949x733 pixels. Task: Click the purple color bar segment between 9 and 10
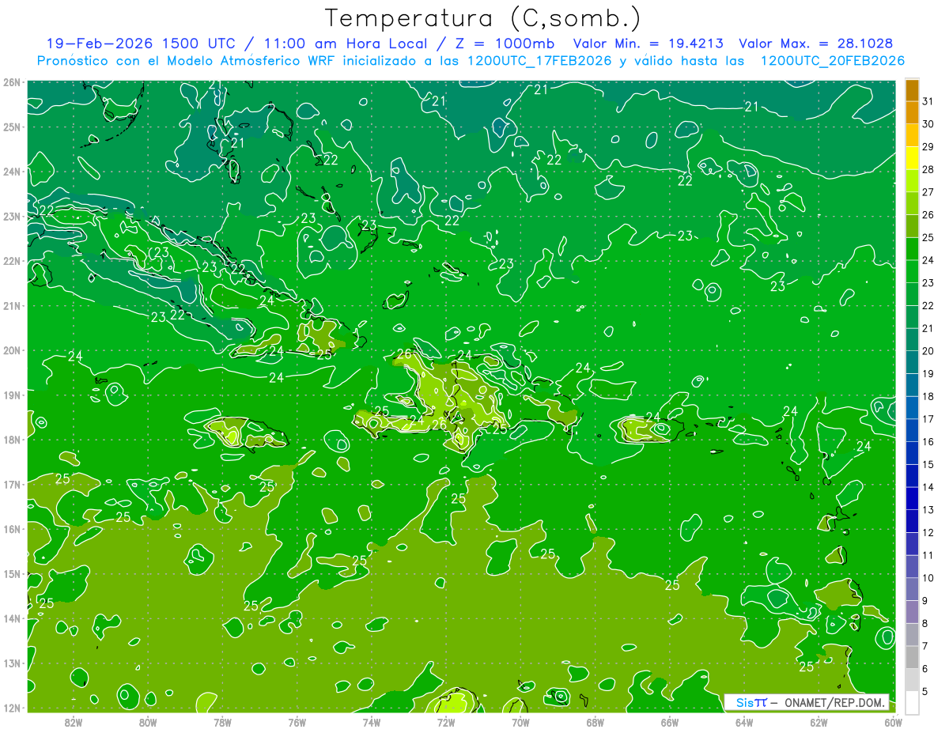[912, 589]
